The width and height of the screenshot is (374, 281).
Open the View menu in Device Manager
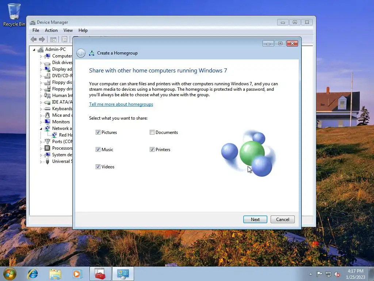click(68, 30)
